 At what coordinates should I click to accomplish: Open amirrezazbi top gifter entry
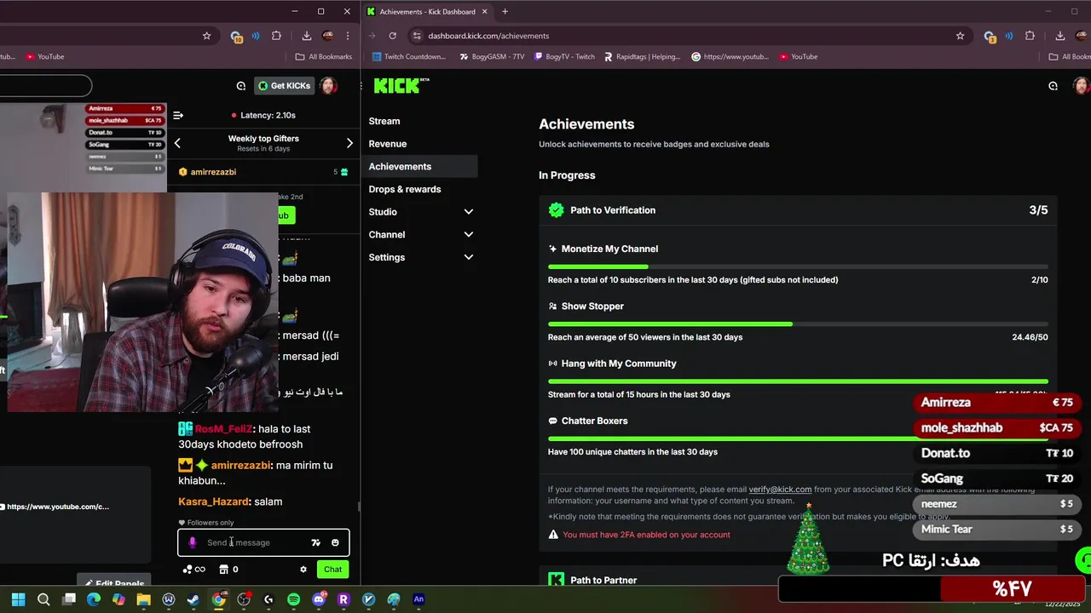click(x=264, y=172)
